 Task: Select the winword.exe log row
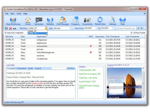click(75, 46)
